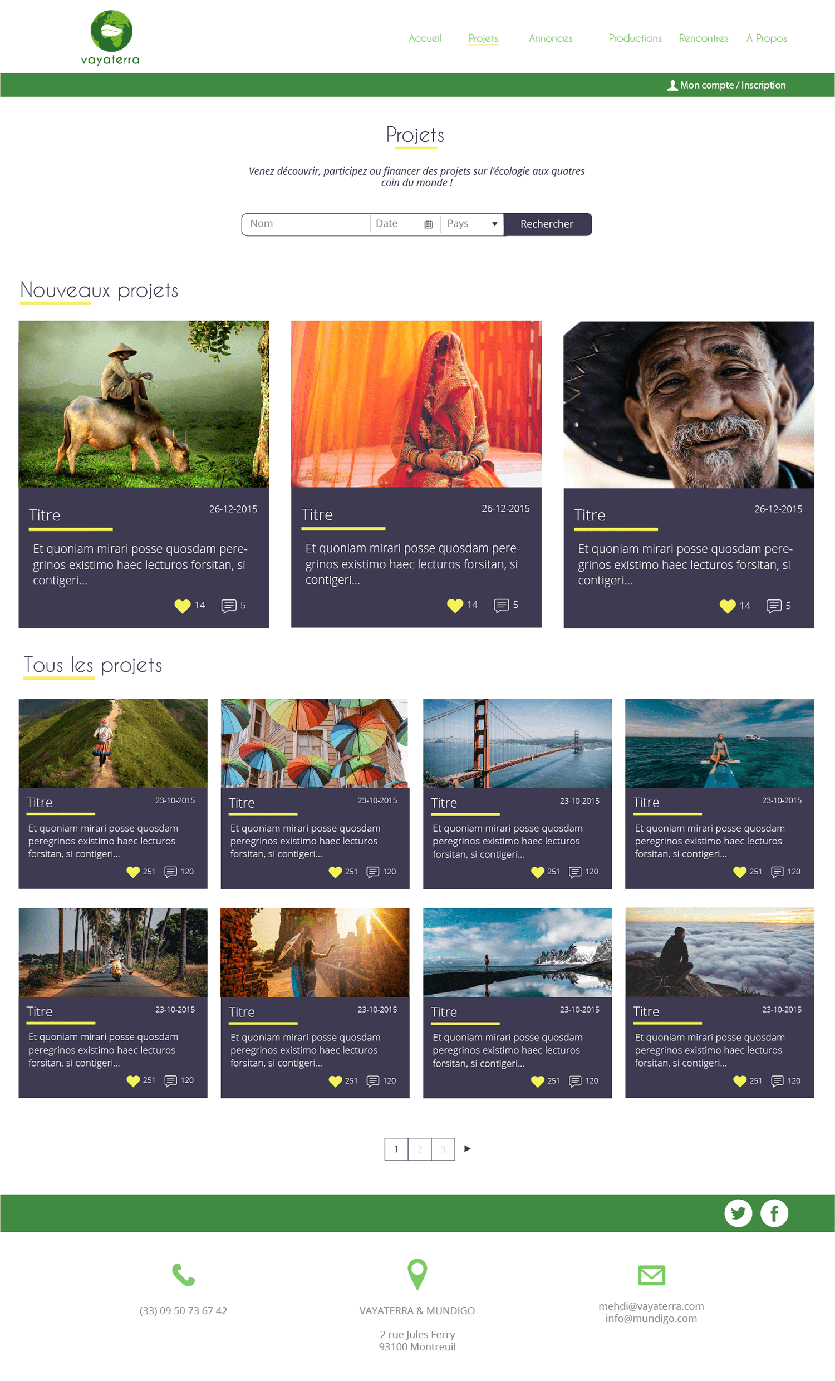The width and height of the screenshot is (835, 1381).
Task: Open the colorful umbrellas project thumbnail
Action: (x=315, y=743)
